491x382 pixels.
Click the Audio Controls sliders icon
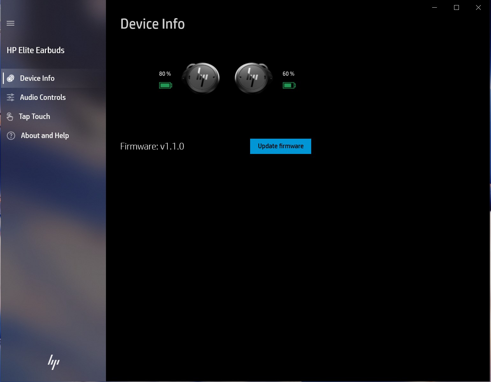point(11,97)
